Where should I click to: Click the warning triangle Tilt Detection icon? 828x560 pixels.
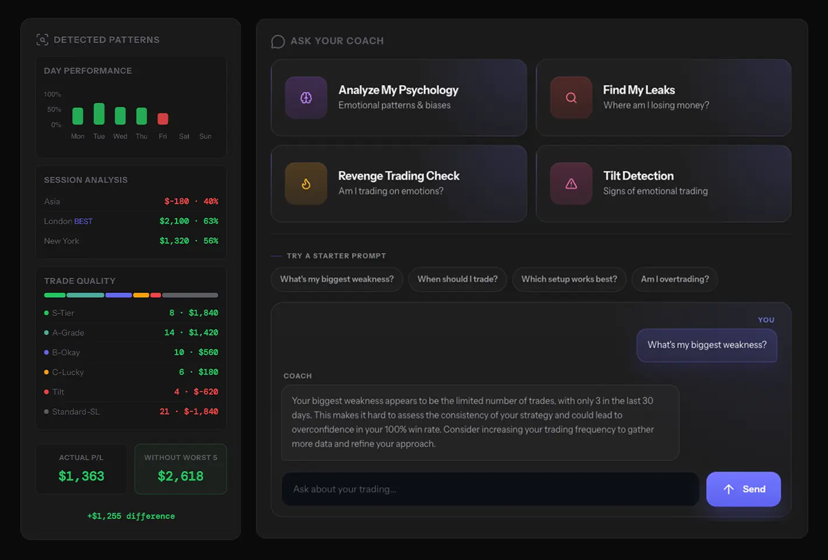571,184
